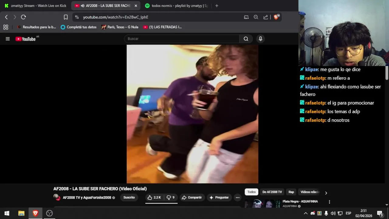Screen dimensions: 389x219
Task: Open File Explorer from the taskbar
Action: [x=21, y=213]
